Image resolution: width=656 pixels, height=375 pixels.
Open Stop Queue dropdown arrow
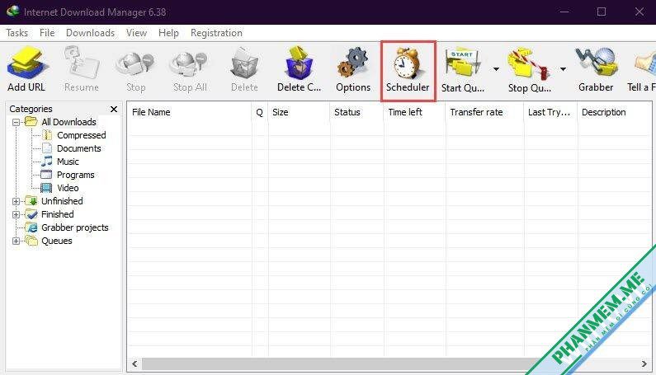tap(563, 69)
